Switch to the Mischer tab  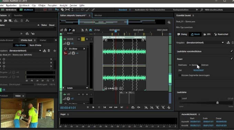coord(98,15)
